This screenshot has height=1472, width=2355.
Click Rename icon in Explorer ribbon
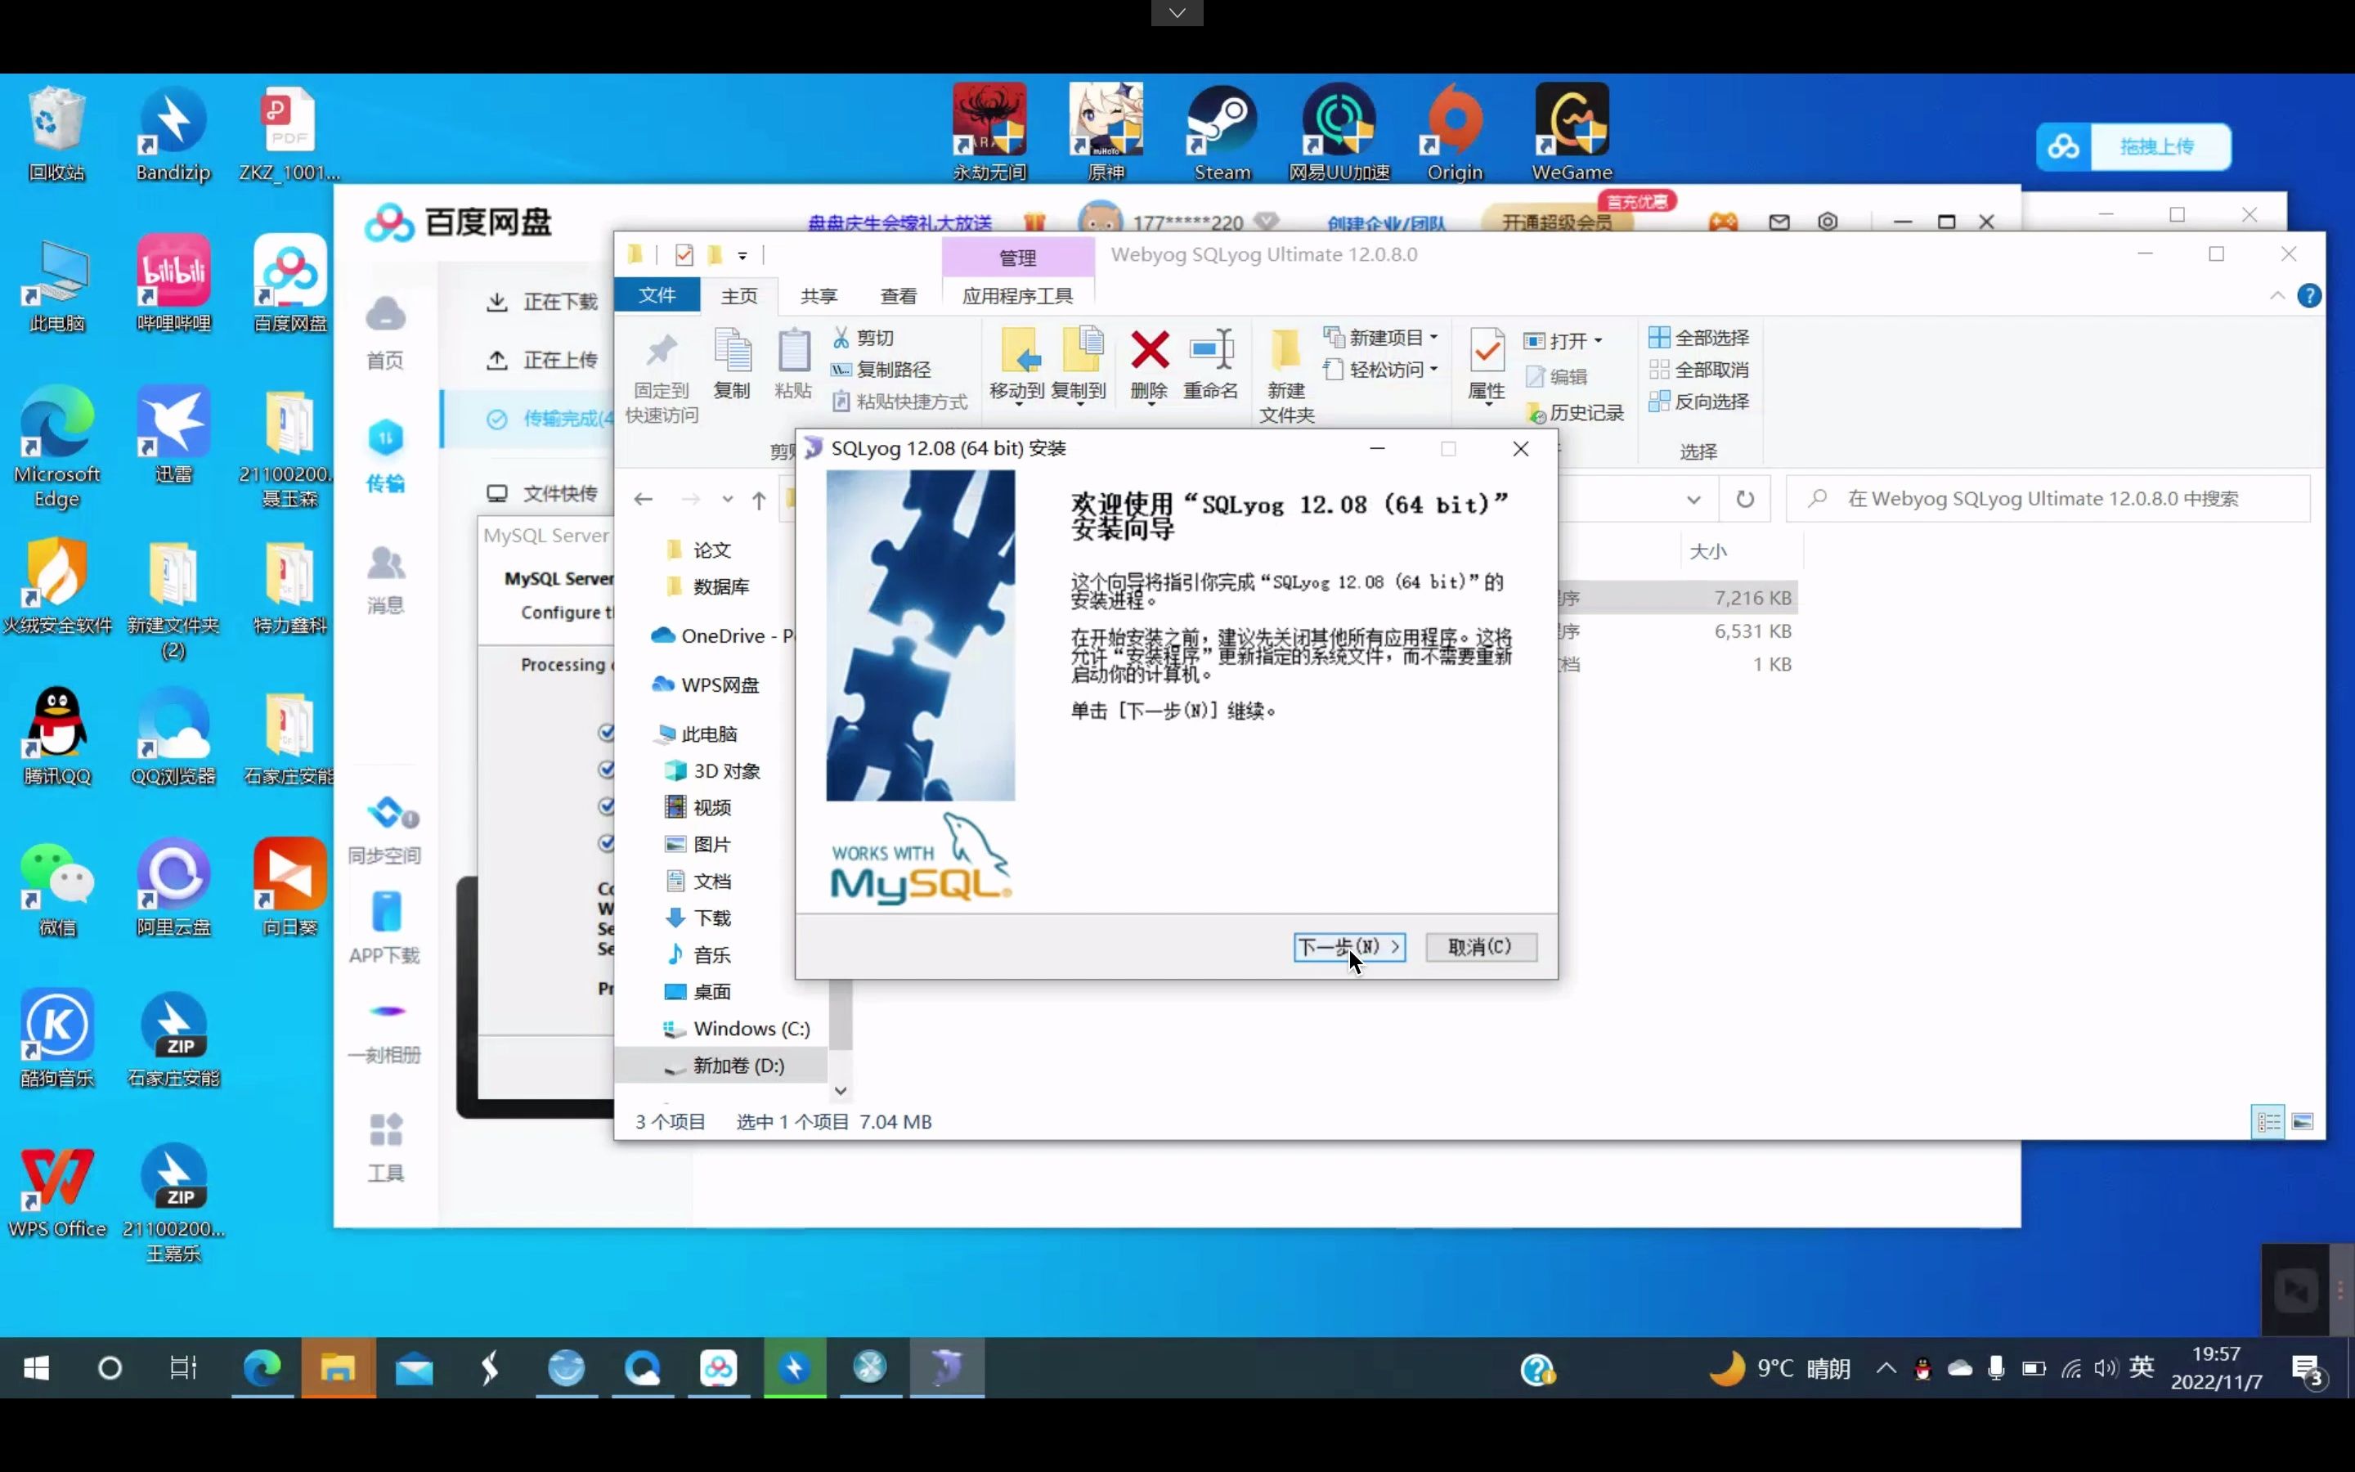1210,364
